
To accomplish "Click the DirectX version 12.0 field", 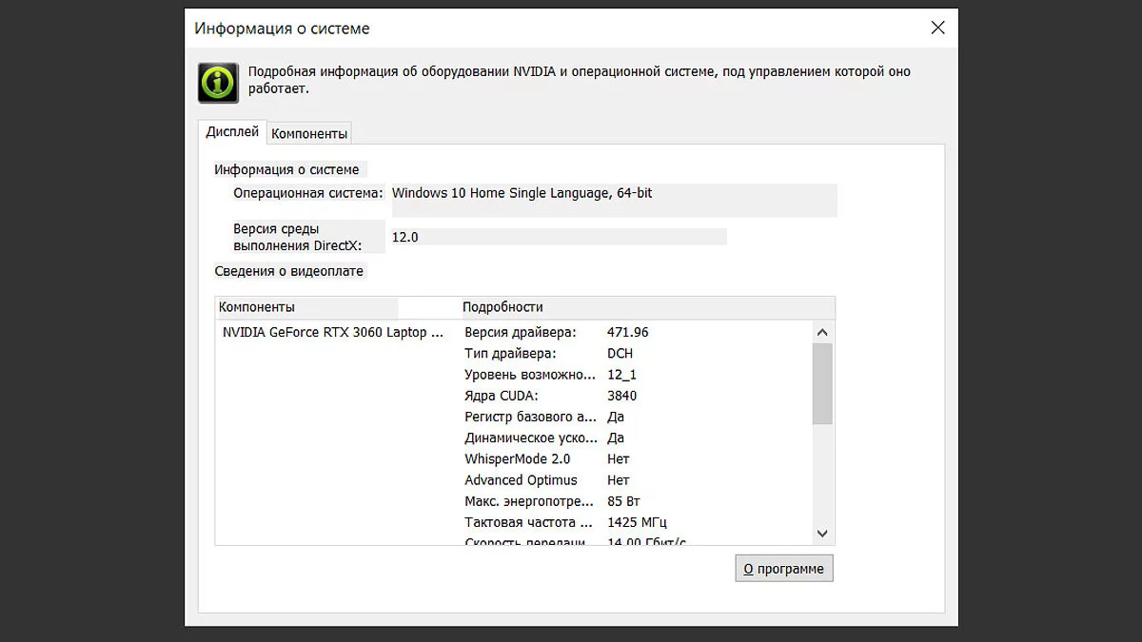I will click(558, 237).
